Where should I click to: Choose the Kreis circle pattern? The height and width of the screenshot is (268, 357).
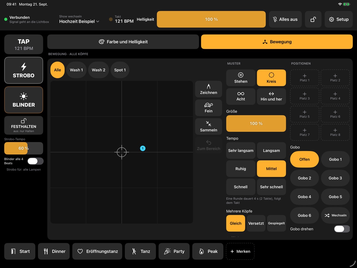coord(271,78)
